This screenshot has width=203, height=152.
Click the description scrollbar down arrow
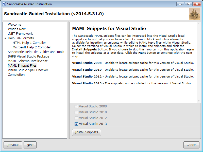coord(199,101)
